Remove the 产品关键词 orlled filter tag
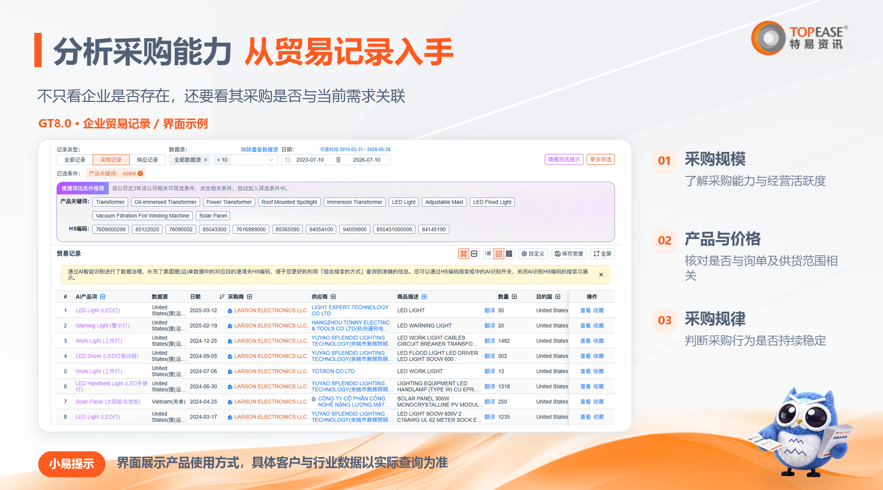Viewport: 883px width, 490px height. [140, 173]
